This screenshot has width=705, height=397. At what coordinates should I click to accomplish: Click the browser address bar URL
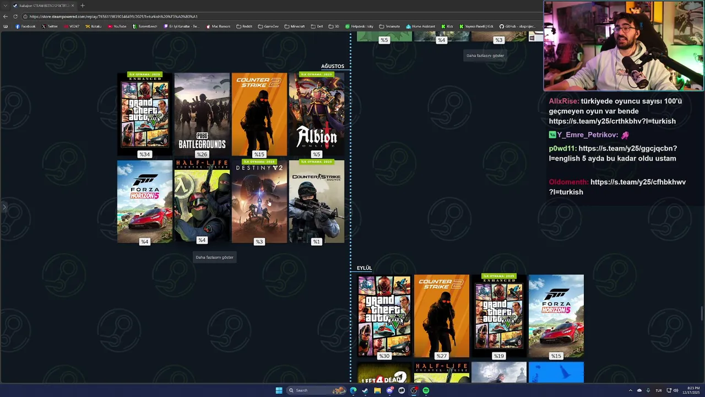coord(113,17)
